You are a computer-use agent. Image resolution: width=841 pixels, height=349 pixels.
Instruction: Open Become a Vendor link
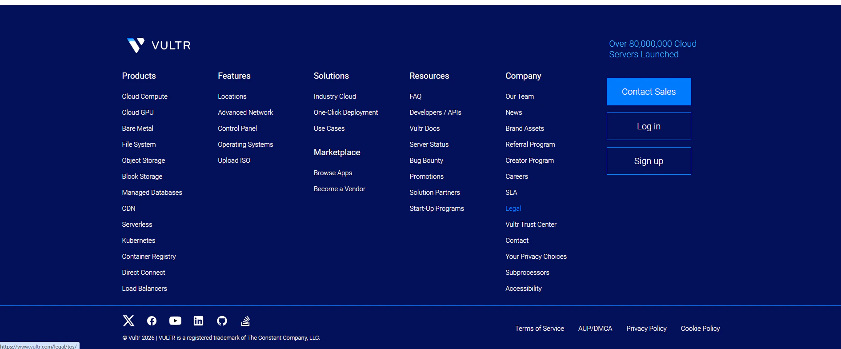point(340,189)
